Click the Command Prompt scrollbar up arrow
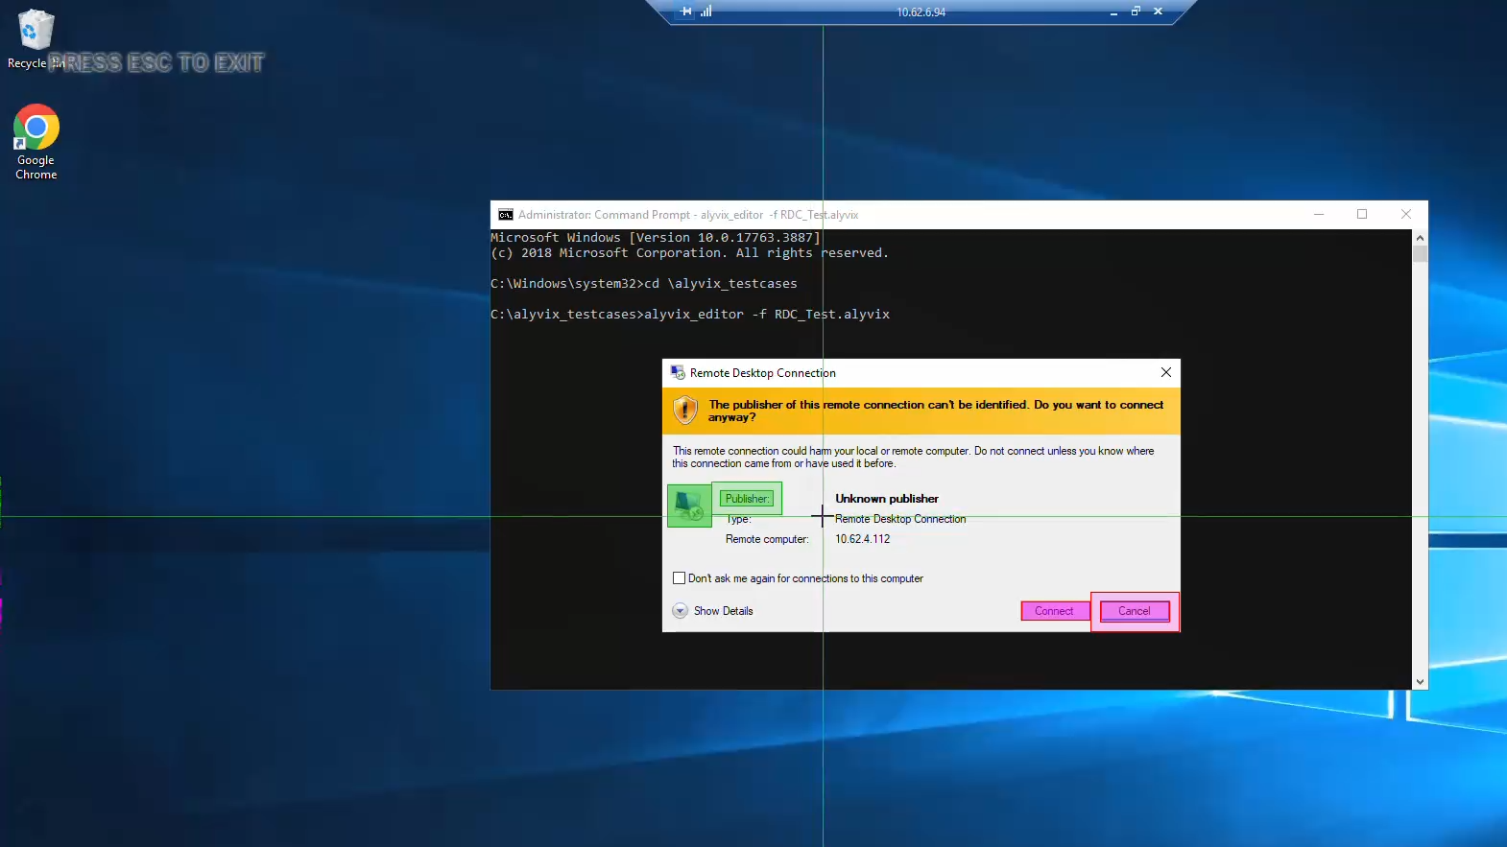The height and width of the screenshot is (847, 1507). (x=1421, y=237)
